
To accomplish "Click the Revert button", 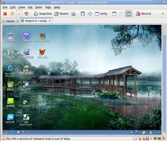I will pyautogui.click(x=61, y=14).
